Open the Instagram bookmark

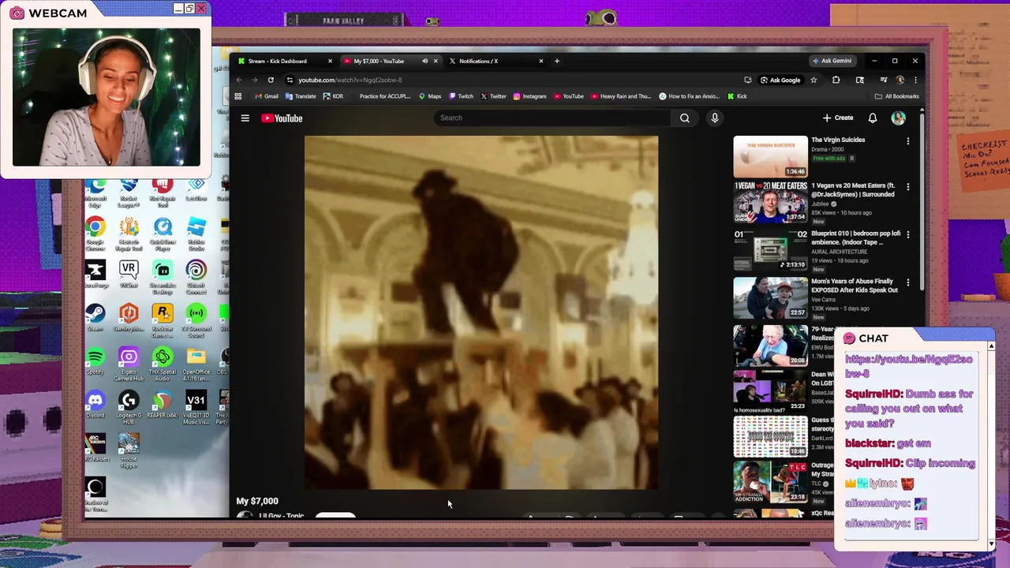pos(529,96)
